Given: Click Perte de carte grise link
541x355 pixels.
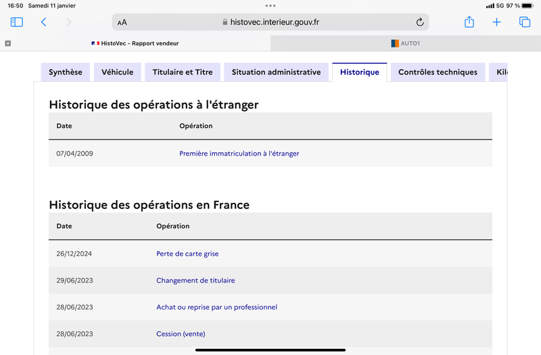Looking at the screenshot, I should click(187, 254).
